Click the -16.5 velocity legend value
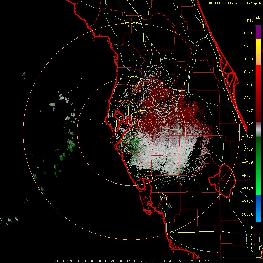Screen dimensions: 263x263 (x=248, y=137)
